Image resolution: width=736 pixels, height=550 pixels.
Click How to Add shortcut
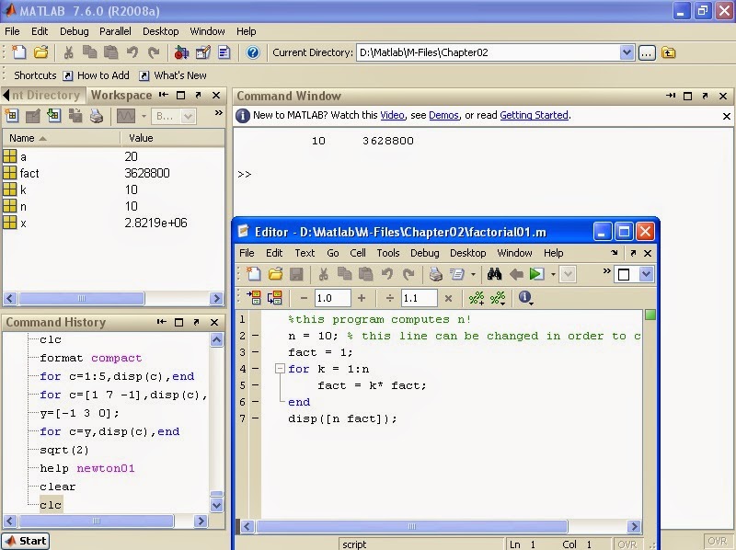97,75
